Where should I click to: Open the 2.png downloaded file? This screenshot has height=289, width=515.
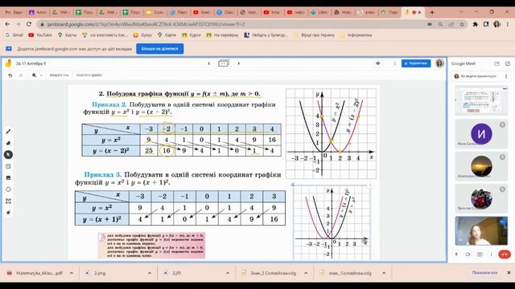[100, 273]
